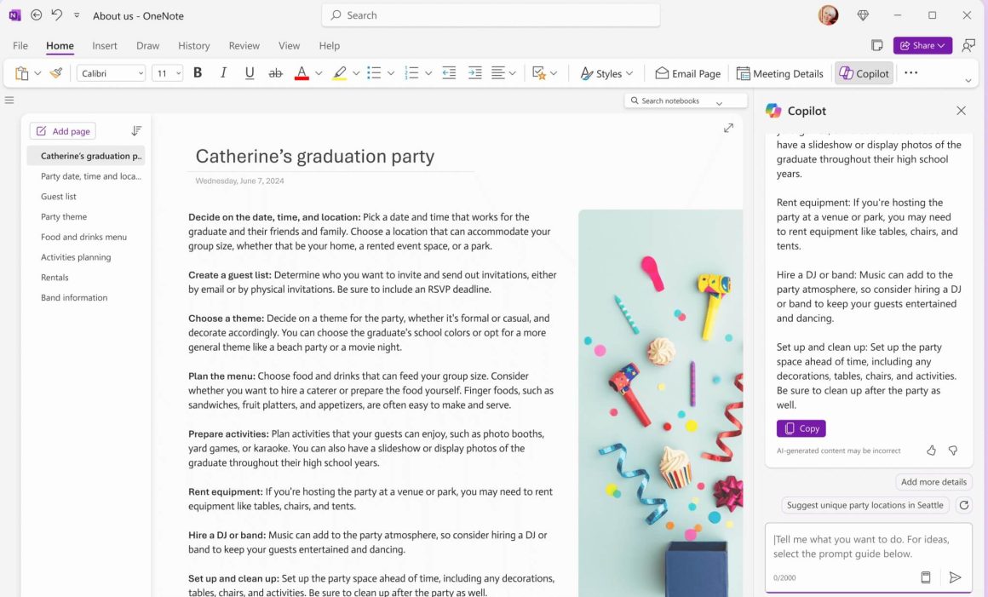Image resolution: width=988 pixels, height=597 pixels.
Task: Click the Add page button
Action: point(63,131)
